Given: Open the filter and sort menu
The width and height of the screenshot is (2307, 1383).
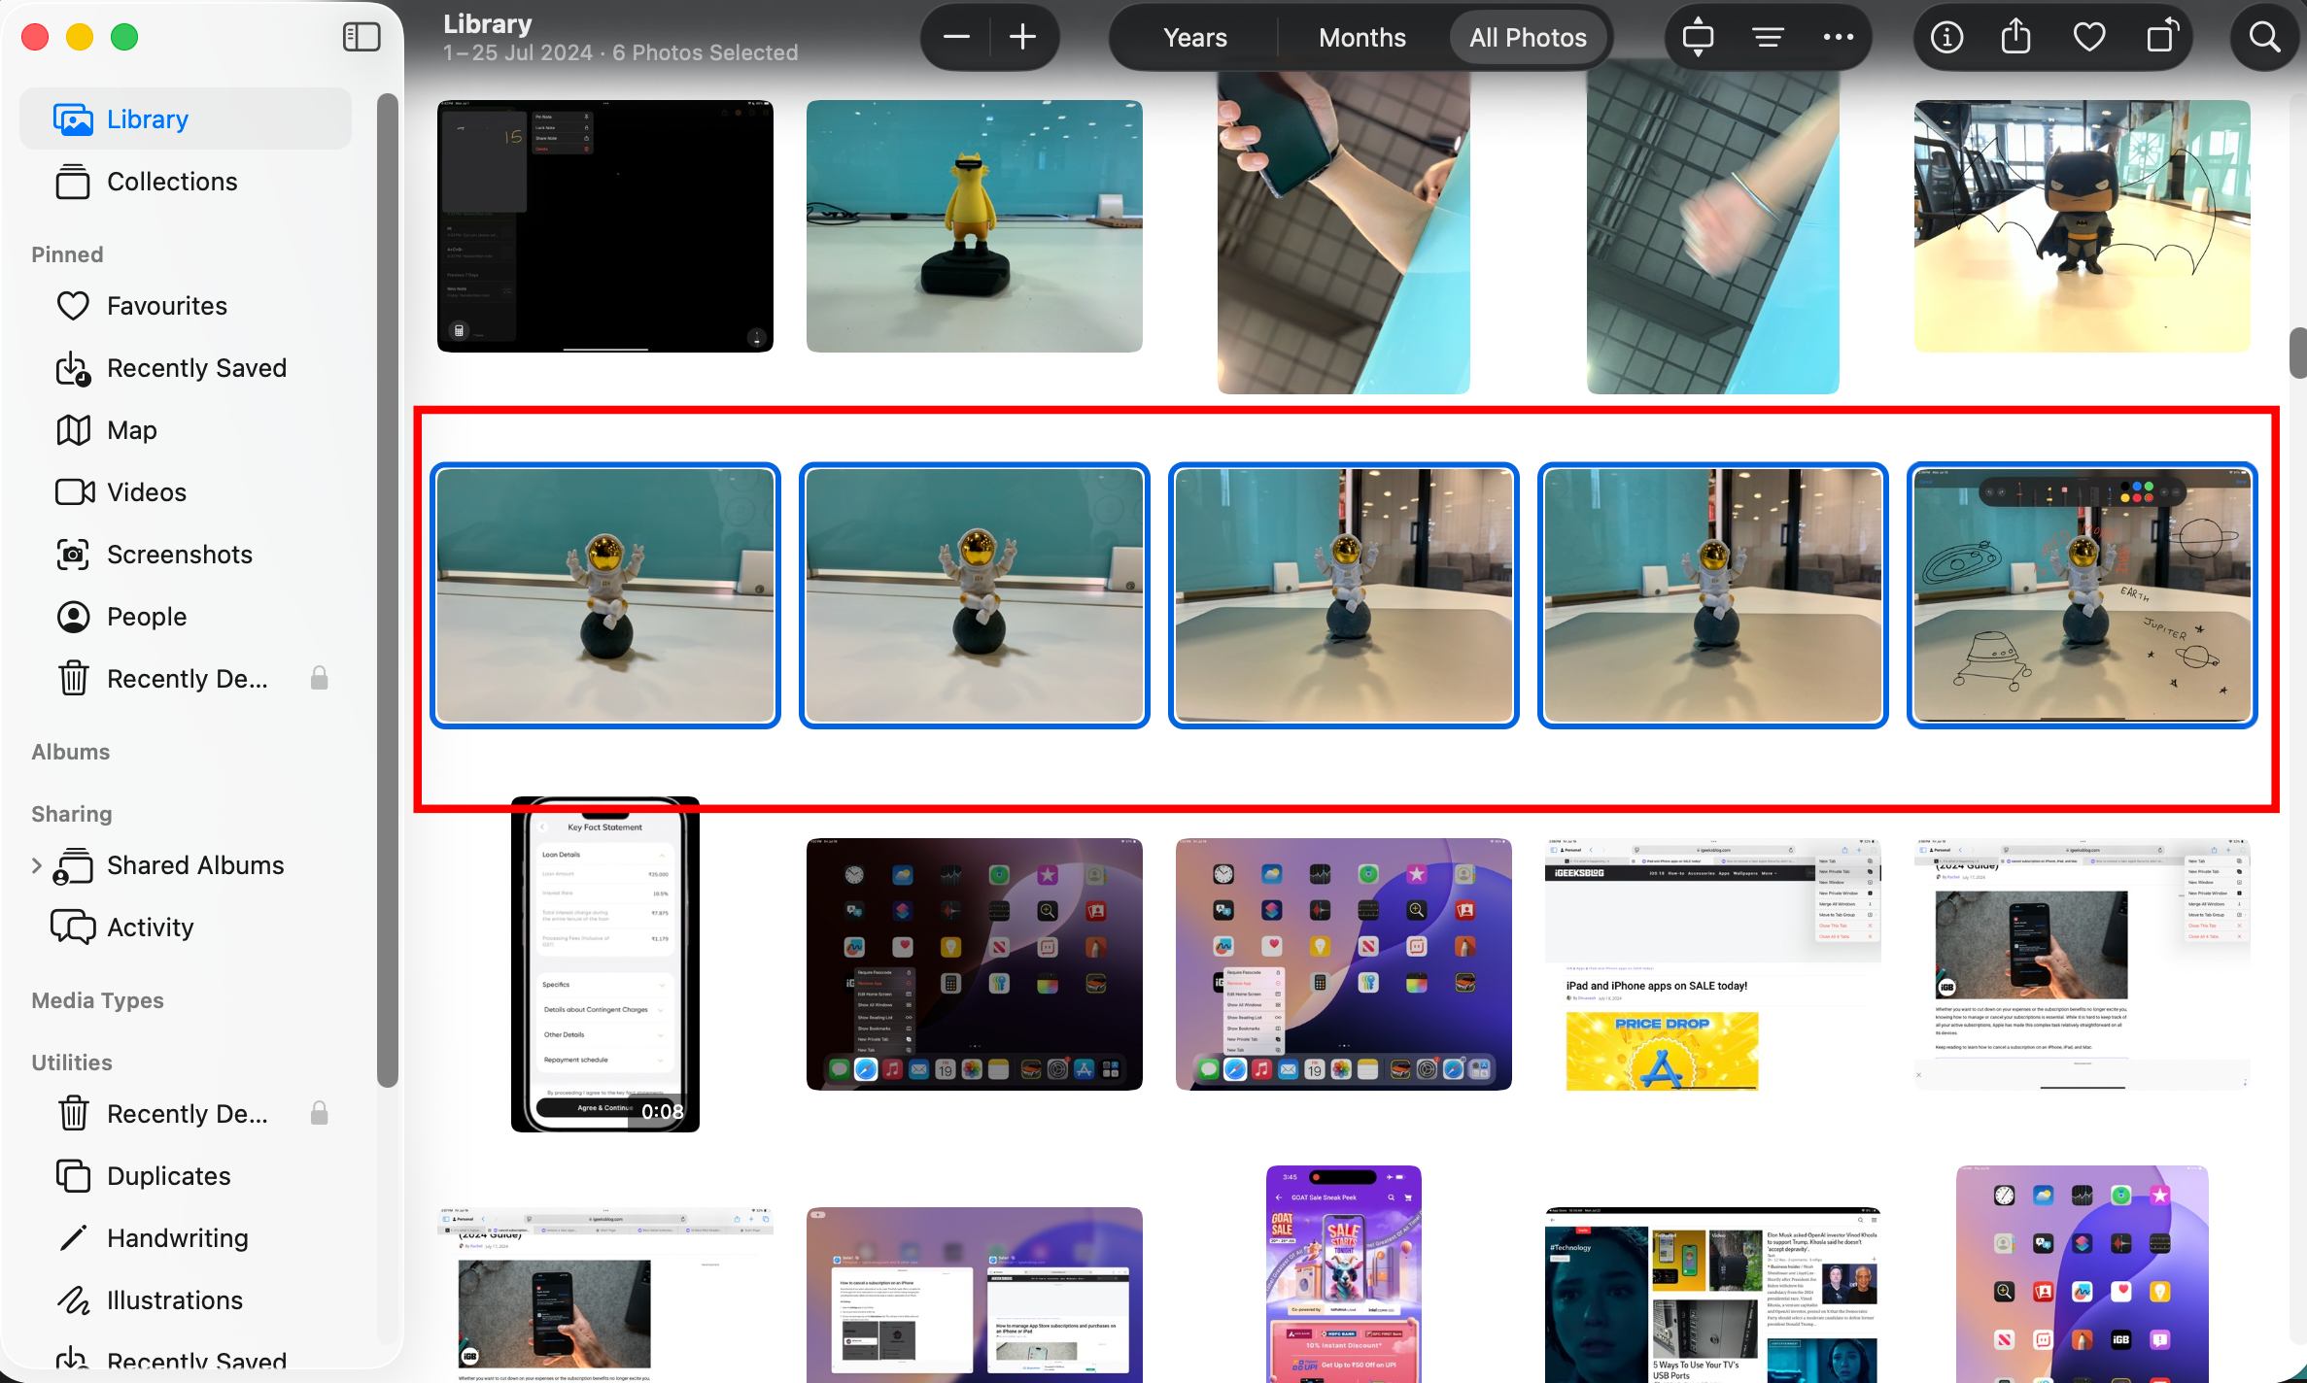Looking at the screenshot, I should click(x=1768, y=38).
